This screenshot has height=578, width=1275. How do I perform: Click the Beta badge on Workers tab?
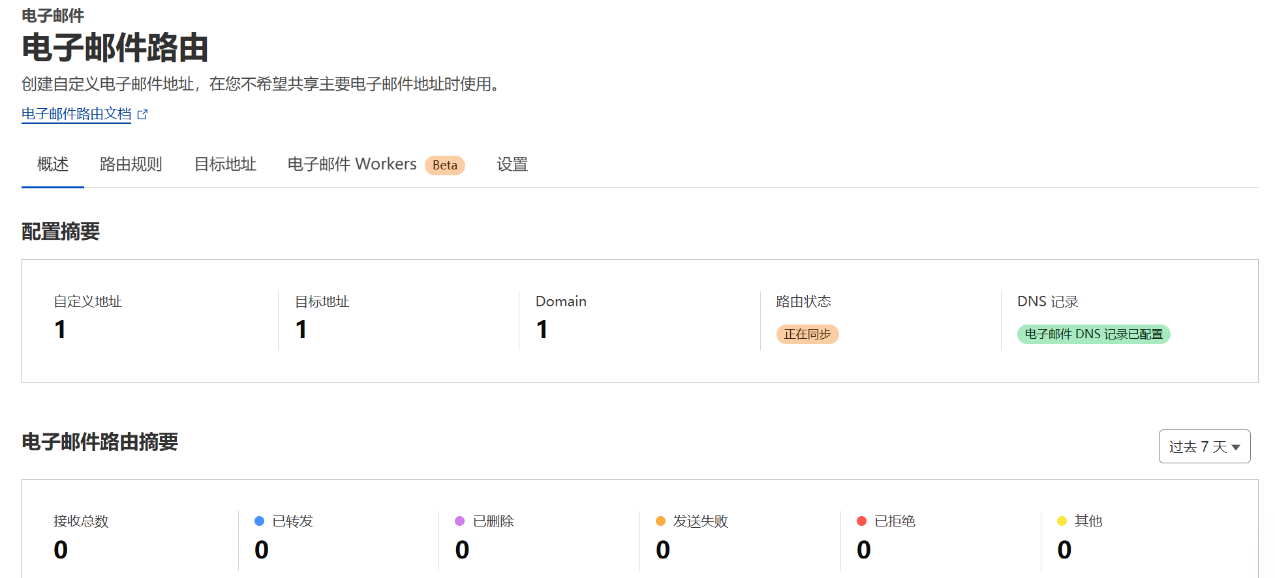tap(444, 166)
